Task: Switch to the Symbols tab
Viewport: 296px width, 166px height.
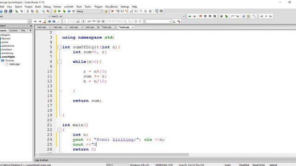Action: [x=13, y=30]
